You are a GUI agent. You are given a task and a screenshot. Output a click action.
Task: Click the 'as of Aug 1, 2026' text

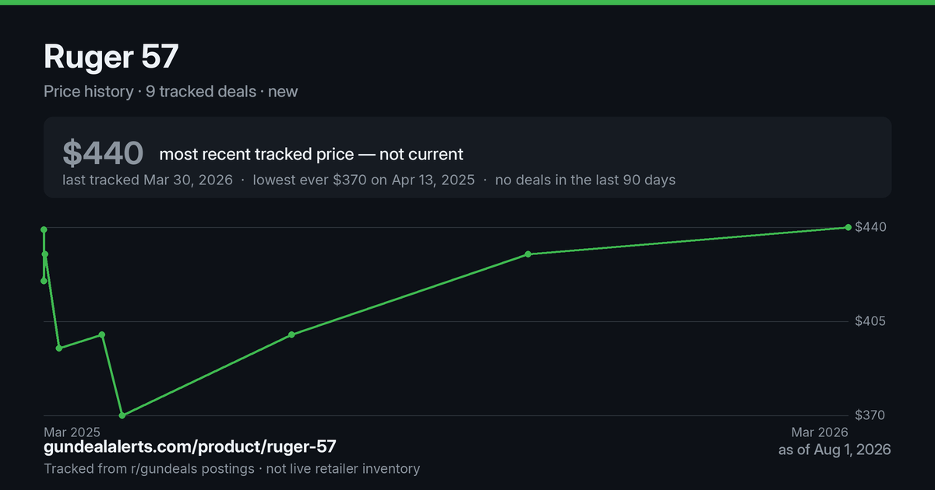coord(834,450)
